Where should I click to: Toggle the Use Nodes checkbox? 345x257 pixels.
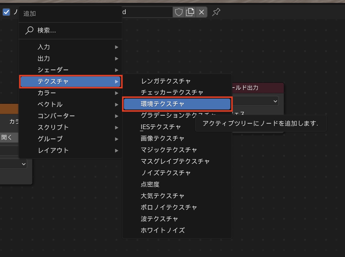click(6, 12)
